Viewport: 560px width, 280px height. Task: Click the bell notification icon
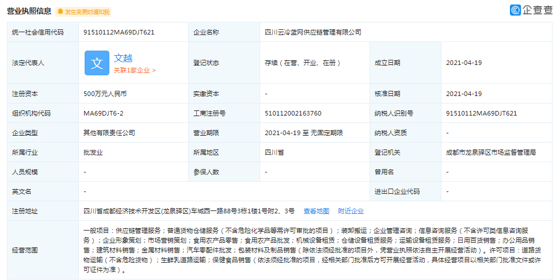click(x=60, y=11)
